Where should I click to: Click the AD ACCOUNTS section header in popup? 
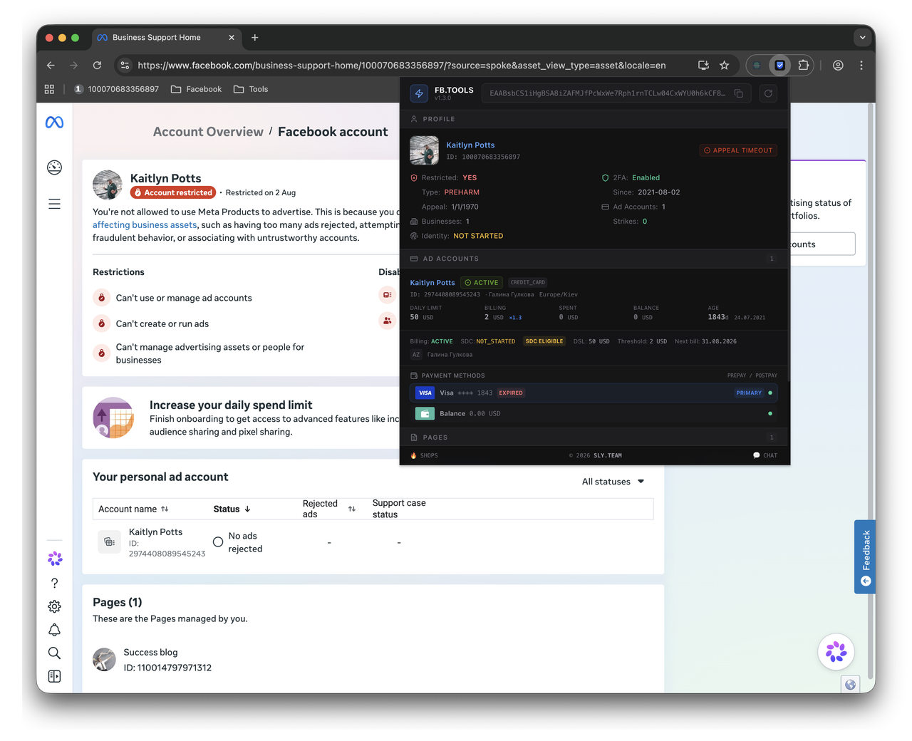(x=595, y=259)
